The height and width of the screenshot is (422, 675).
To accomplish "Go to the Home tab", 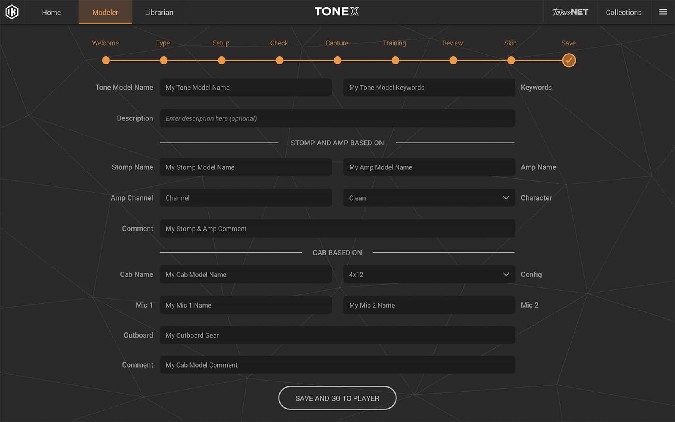I will tap(51, 12).
